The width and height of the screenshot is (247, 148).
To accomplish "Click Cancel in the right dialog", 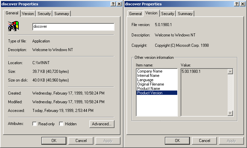I will 205,141.
